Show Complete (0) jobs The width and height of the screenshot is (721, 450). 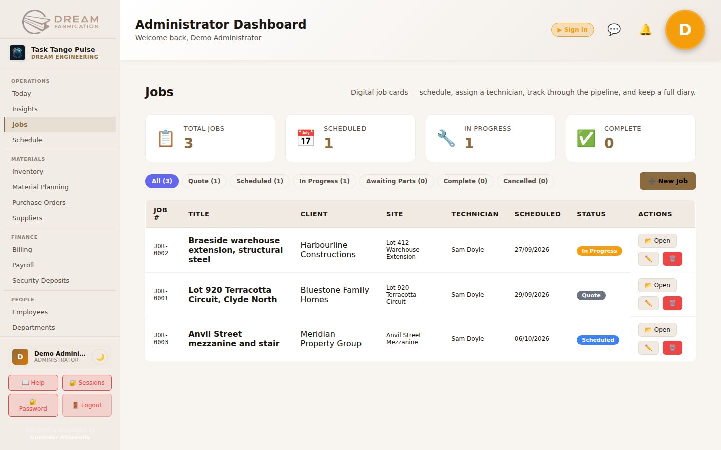pyautogui.click(x=465, y=181)
